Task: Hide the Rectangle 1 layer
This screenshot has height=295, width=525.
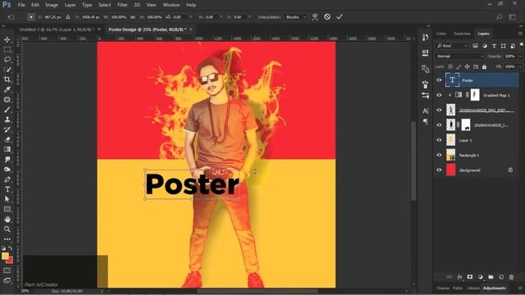Action: (439, 155)
